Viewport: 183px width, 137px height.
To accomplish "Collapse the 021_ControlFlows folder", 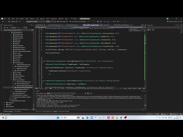I will pyautogui.click(x=11, y=80).
